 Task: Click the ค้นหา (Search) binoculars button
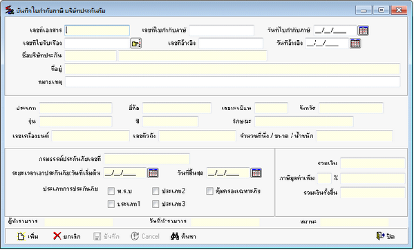(x=183, y=236)
